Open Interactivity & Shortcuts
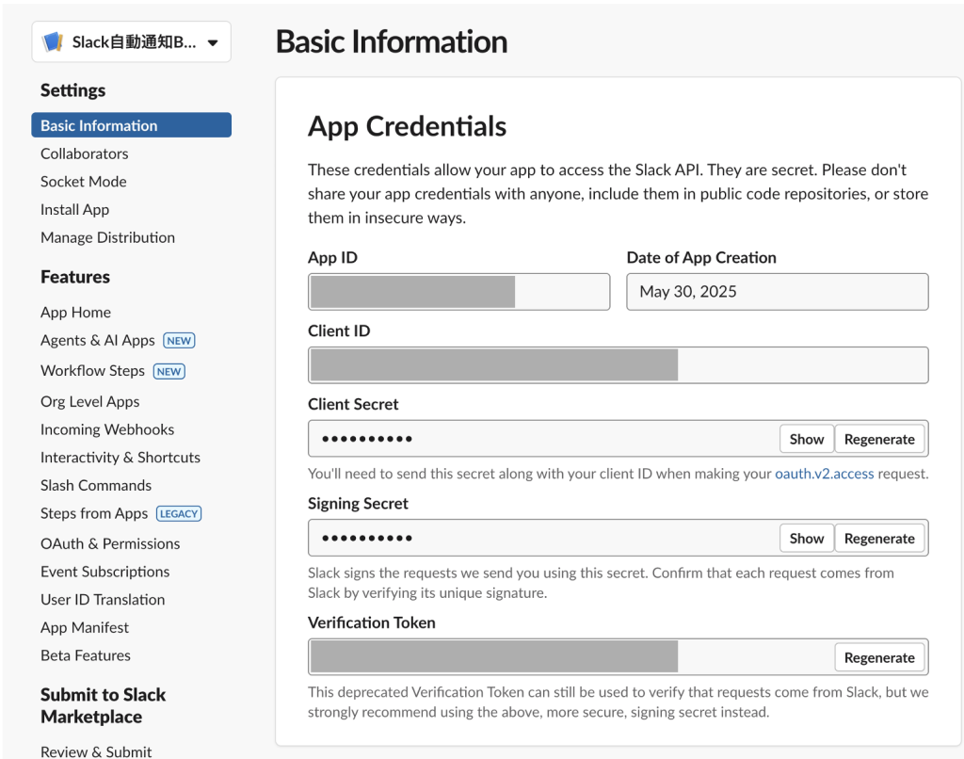 (120, 457)
